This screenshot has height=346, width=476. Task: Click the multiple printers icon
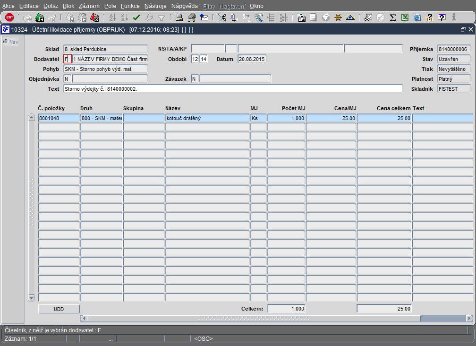click(x=192, y=17)
